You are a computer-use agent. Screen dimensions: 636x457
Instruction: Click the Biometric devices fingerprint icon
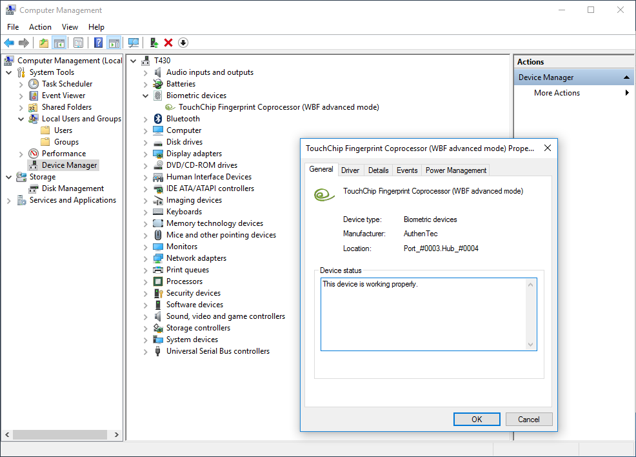point(158,96)
